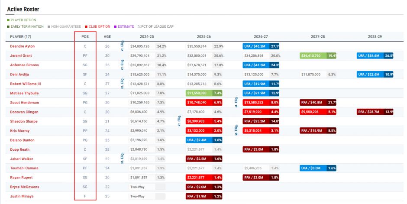Click the red CLUB OPTION legend swatch
Screen dimensions: 407x204
coord(86,26)
